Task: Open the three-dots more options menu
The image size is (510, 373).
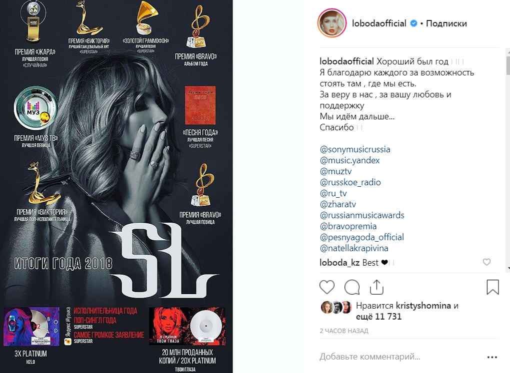Action: [x=492, y=357]
